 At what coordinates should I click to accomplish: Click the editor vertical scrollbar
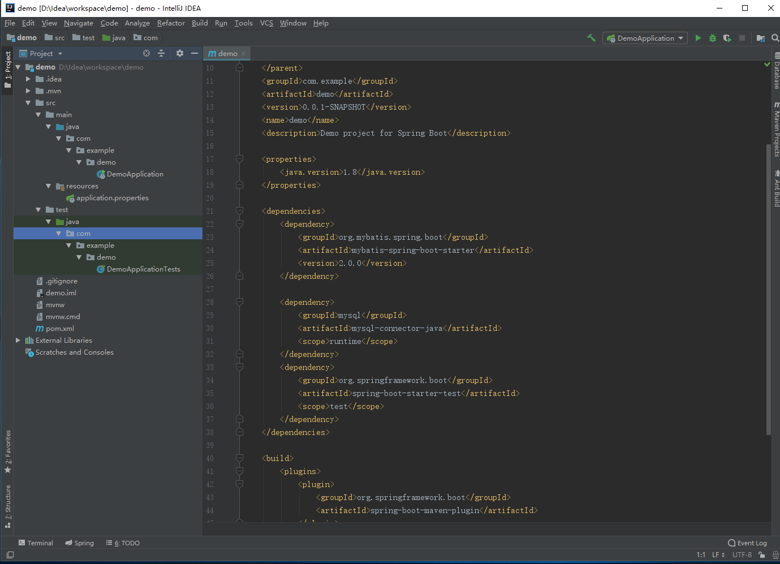pyautogui.click(x=768, y=289)
